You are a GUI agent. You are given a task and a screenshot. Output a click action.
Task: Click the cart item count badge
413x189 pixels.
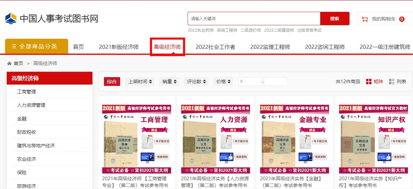point(402,19)
